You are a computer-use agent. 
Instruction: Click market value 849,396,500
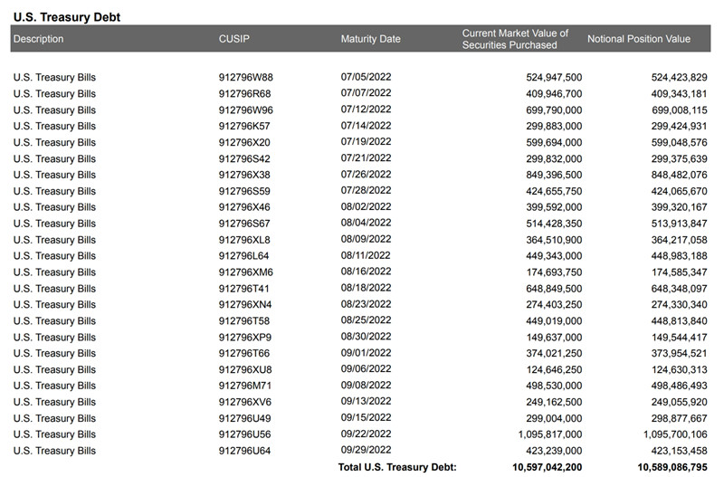(x=554, y=175)
